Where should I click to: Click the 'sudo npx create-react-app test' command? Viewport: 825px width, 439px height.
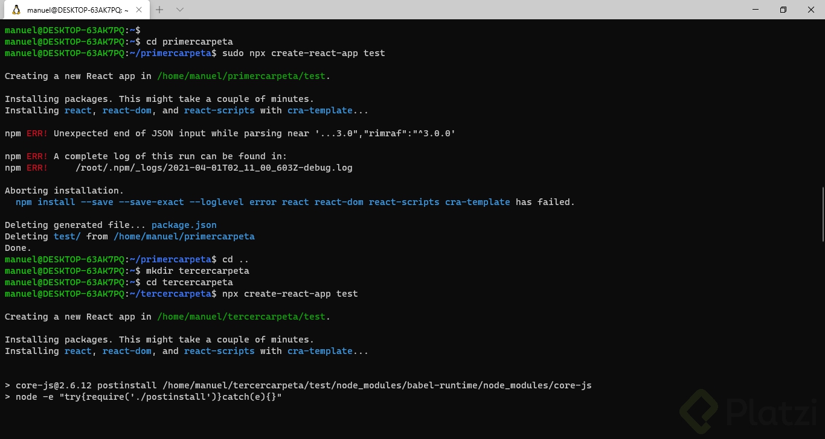coord(304,53)
